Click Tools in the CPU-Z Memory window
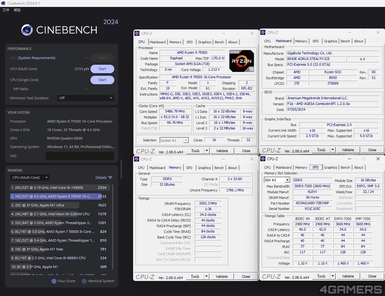The image size is (385, 296). point(195,277)
